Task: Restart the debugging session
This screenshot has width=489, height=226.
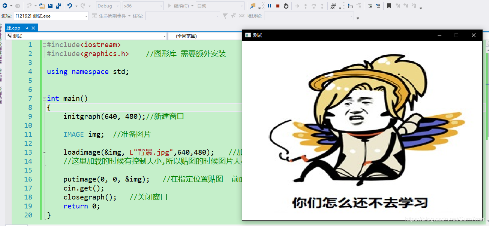Action: click(x=286, y=6)
